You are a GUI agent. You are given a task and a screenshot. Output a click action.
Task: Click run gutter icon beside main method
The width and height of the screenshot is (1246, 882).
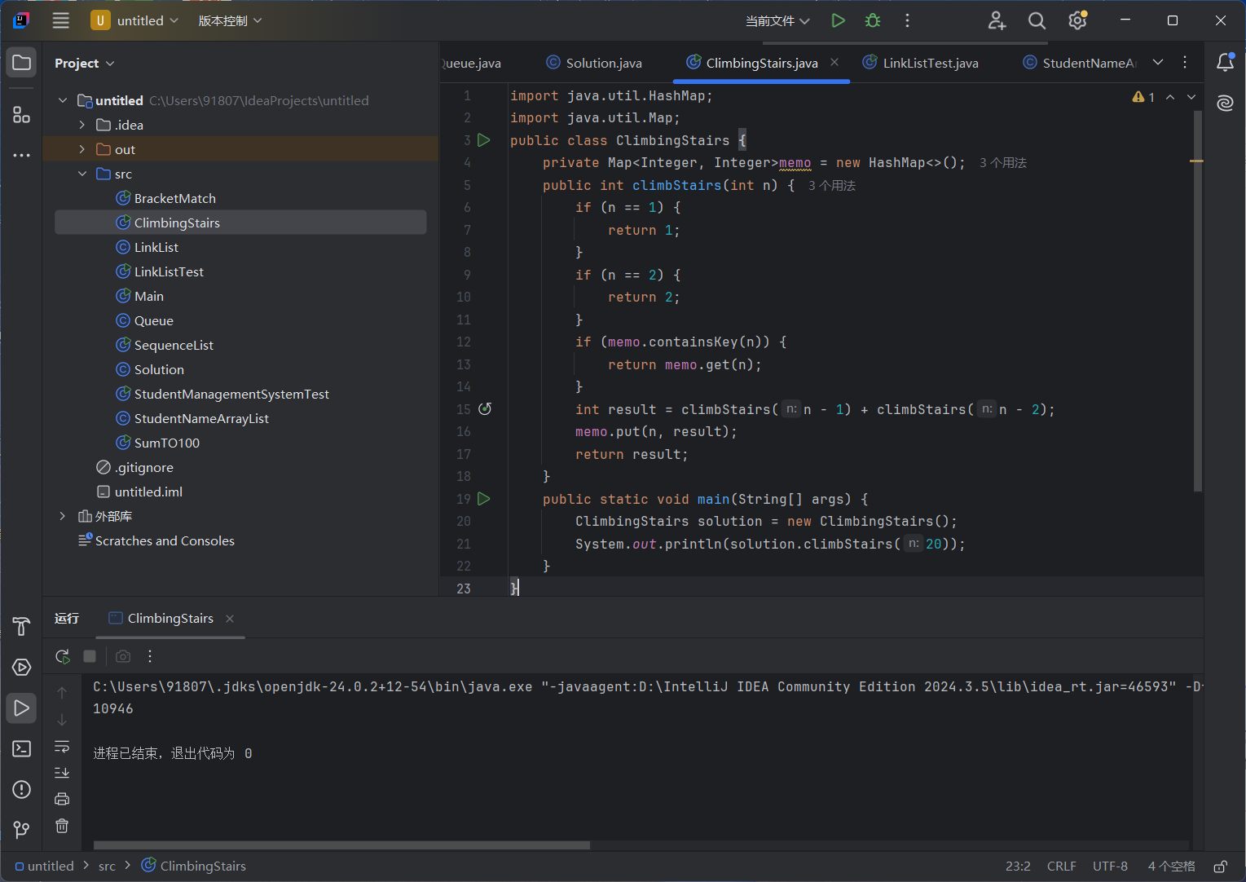coord(484,499)
